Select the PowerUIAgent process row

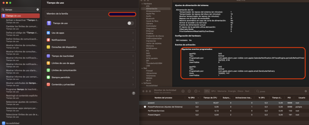(224, 115)
